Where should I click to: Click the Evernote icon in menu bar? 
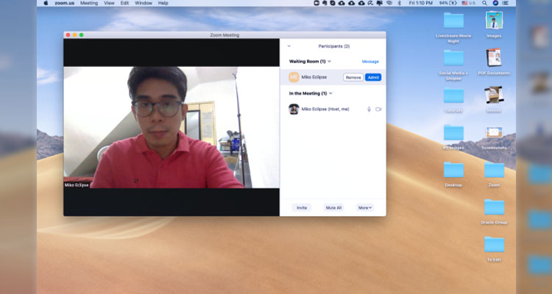325,3
